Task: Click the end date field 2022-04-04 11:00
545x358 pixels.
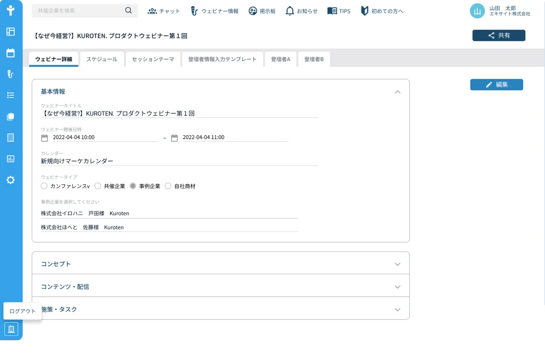Action: tap(235, 137)
